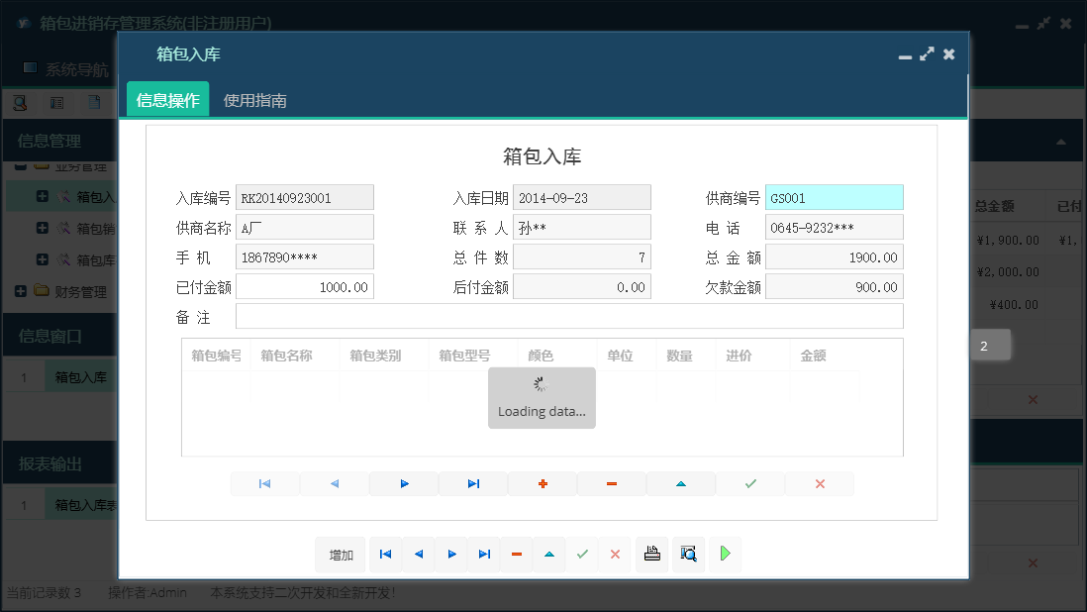Click the 增加 button
This screenshot has height=612, width=1087.
pos(340,555)
